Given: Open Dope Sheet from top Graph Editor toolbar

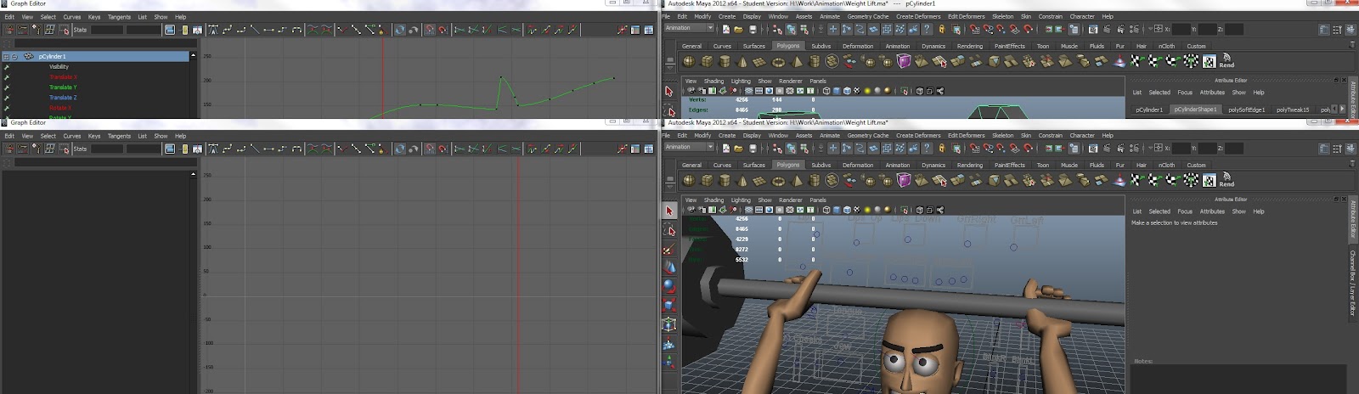Looking at the screenshot, I should (635, 30).
